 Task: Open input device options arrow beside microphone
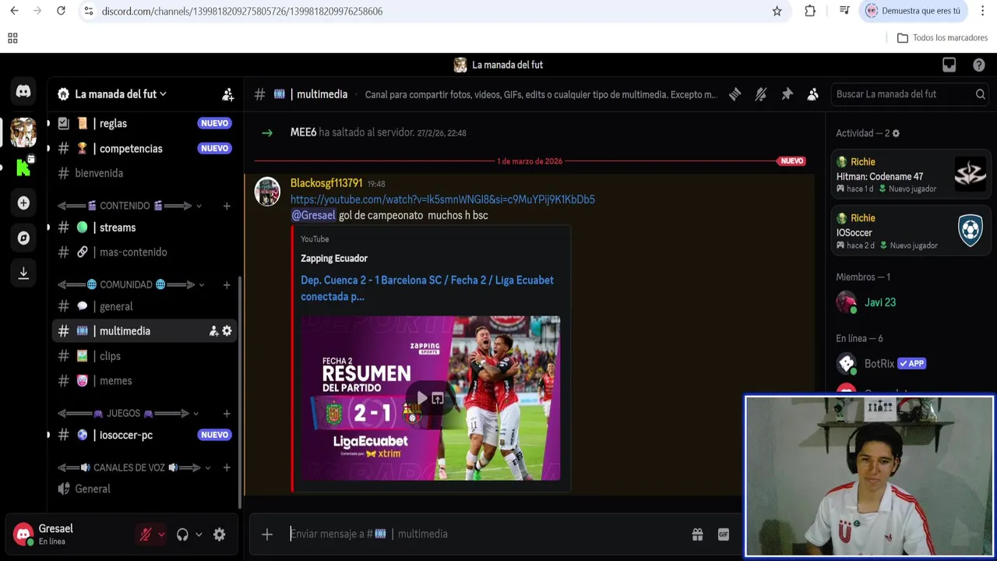point(161,535)
